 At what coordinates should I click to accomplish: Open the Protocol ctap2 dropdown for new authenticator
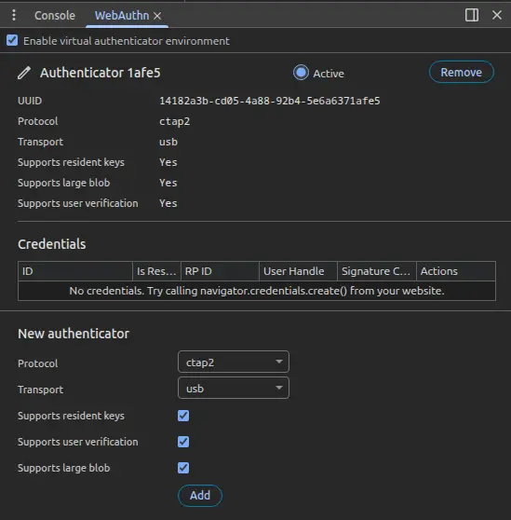(234, 362)
